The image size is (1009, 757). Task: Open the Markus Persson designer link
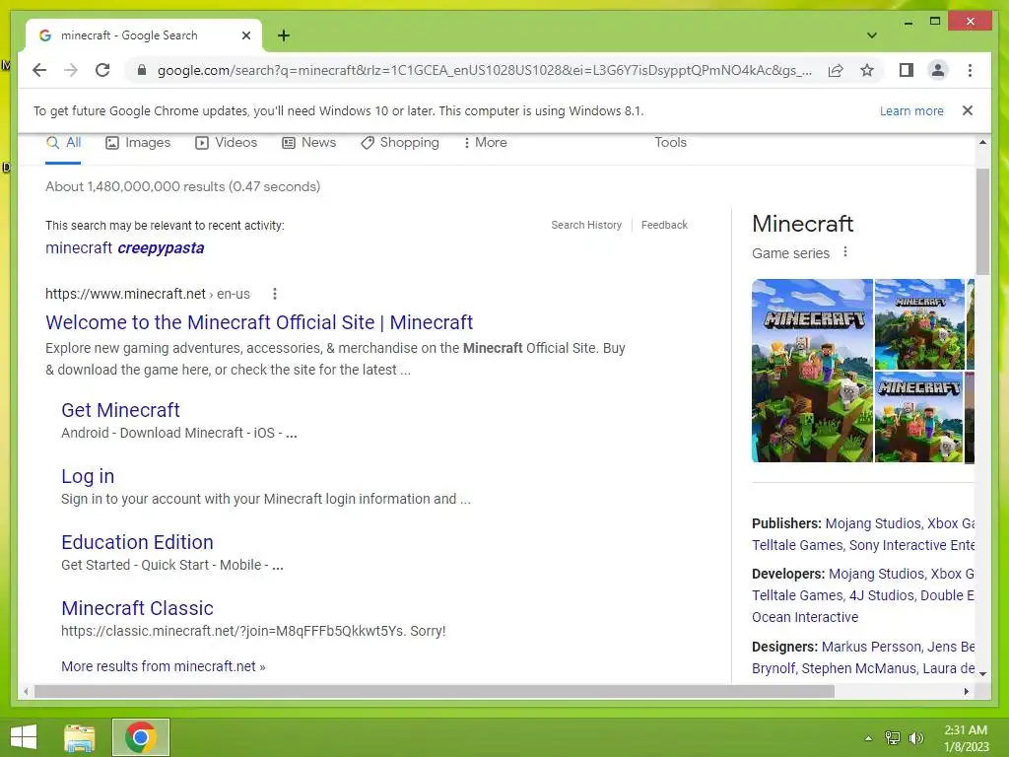[871, 647]
